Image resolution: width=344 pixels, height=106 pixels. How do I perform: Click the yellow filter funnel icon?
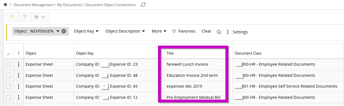[x=25, y=17]
